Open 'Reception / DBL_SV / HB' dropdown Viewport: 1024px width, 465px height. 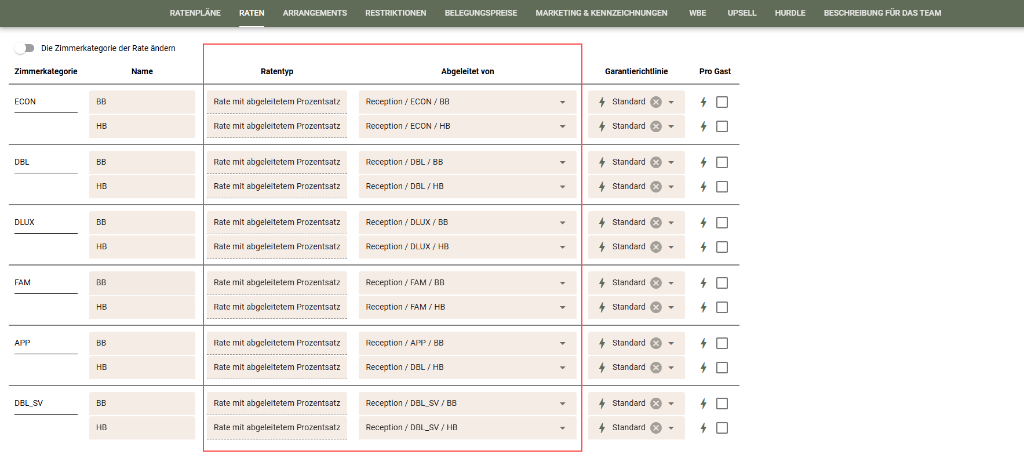[467, 428]
